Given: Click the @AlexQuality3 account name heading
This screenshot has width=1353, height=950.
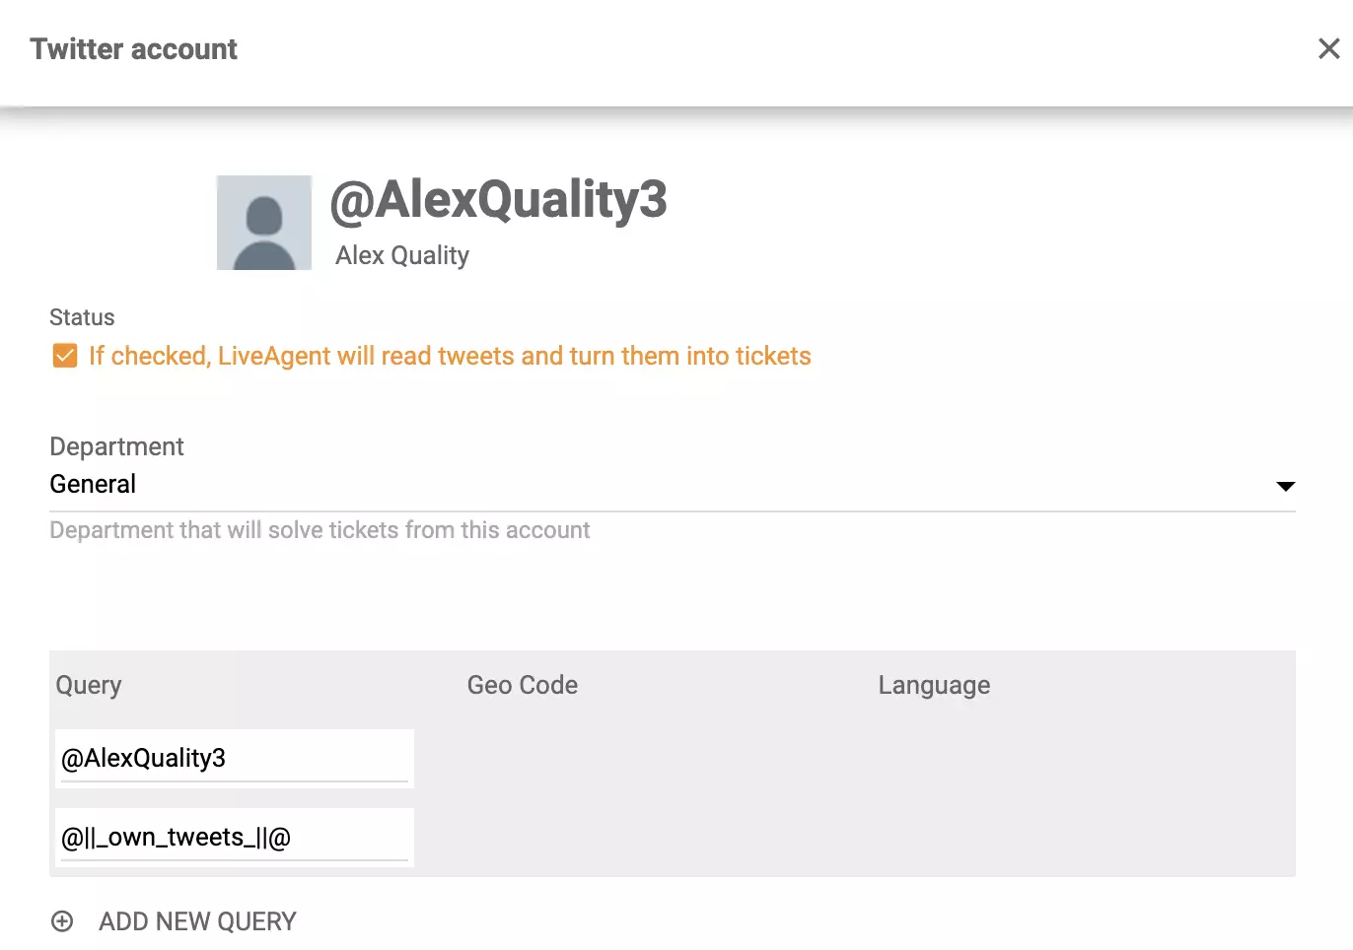Looking at the screenshot, I should 499,200.
